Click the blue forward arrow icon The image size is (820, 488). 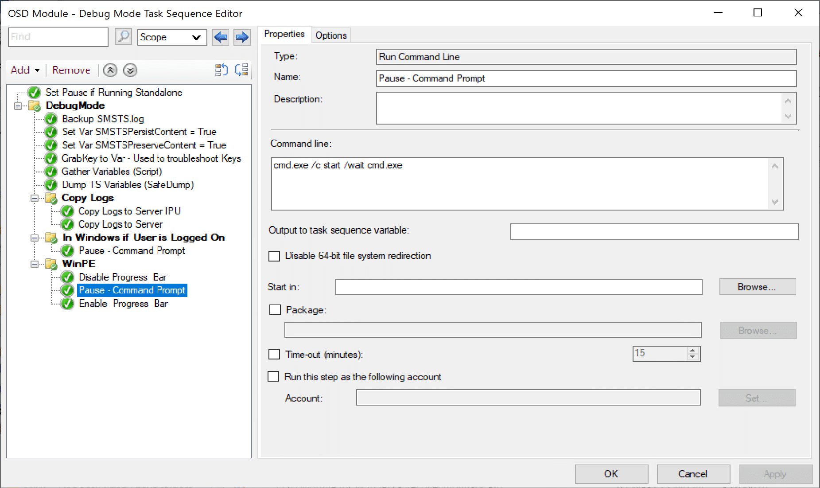242,37
